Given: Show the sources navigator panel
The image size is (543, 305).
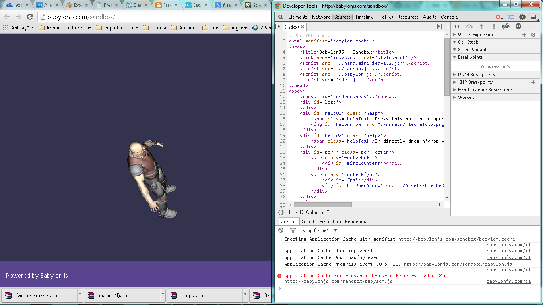Looking at the screenshot, I should tap(278, 27).
